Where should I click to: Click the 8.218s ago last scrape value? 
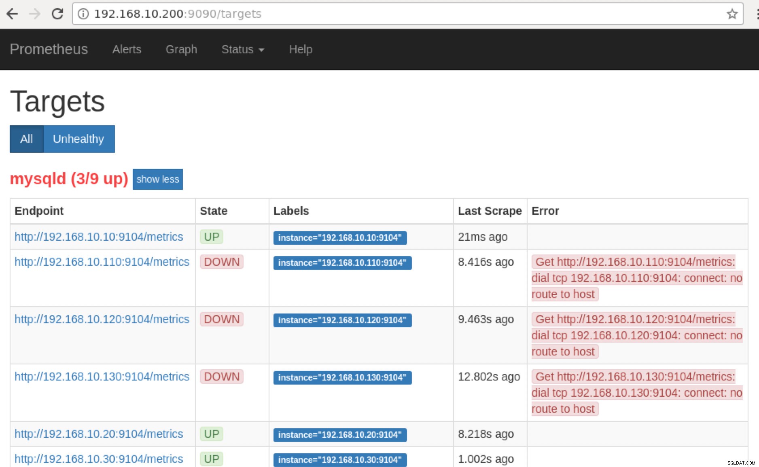[x=486, y=434]
